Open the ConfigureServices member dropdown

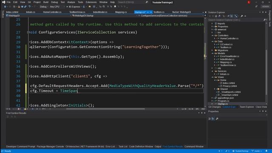(171, 16)
